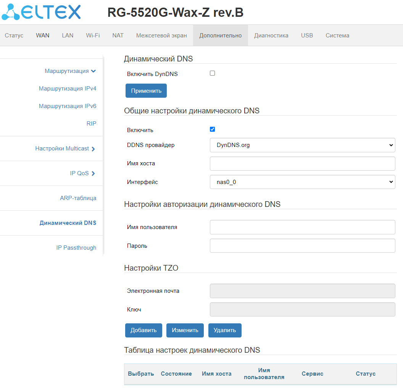Focus the Имя пользователя input field
Image resolution: width=403 pixels, height=389 pixels.
[302, 227]
